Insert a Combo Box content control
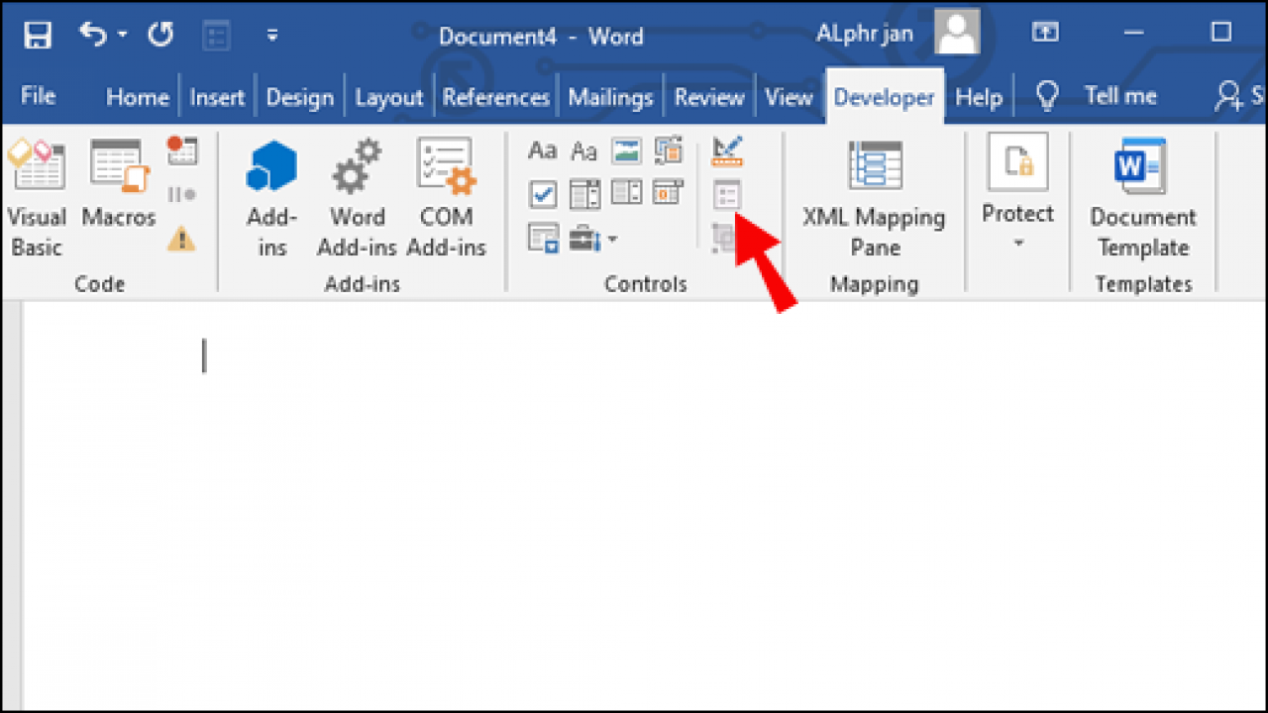This screenshot has width=1268, height=713. tap(584, 194)
